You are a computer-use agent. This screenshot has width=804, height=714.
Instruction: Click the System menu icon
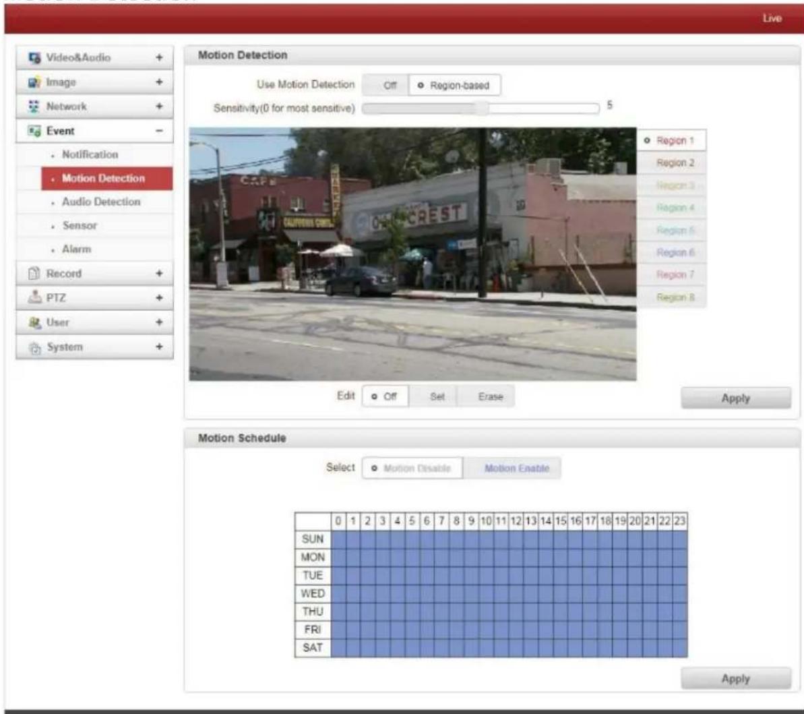[34, 347]
